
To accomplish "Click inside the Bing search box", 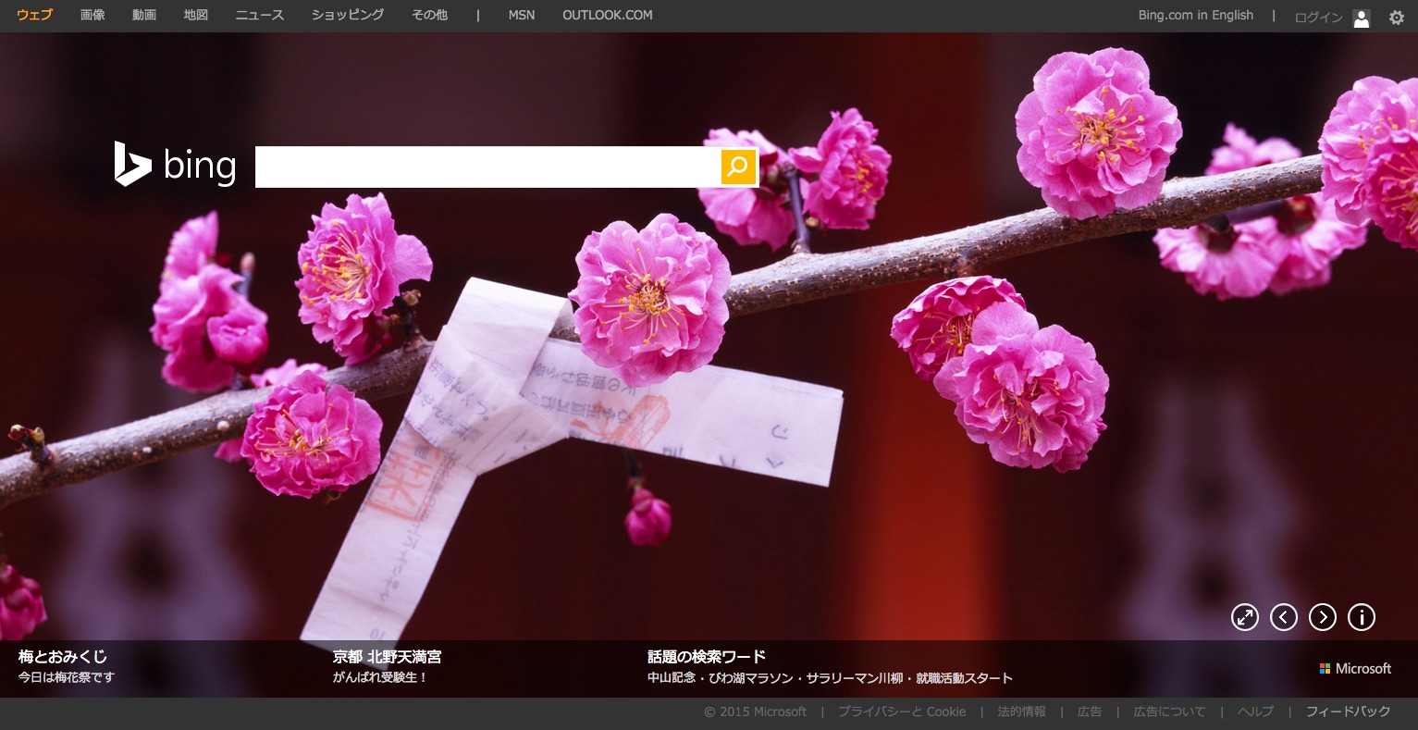I will coord(487,167).
